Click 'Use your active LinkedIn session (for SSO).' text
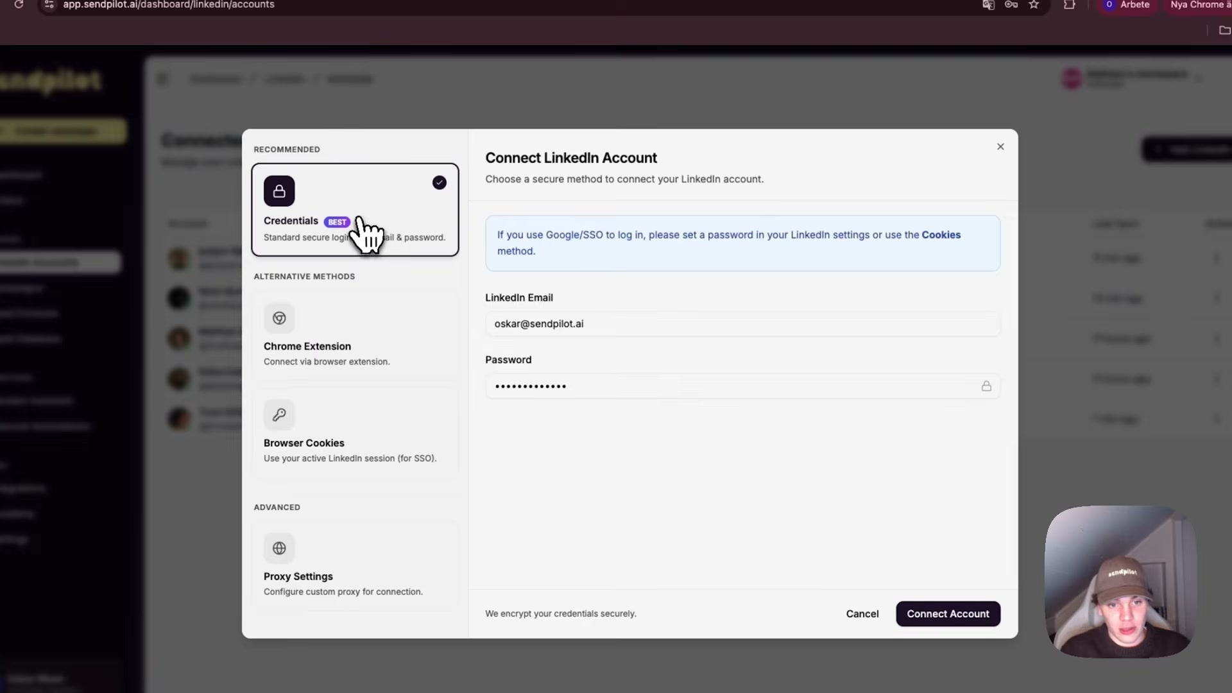This screenshot has width=1232, height=693. [x=350, y=459]
